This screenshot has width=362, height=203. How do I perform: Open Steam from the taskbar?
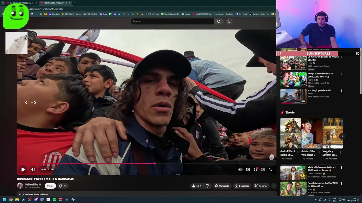23,200
